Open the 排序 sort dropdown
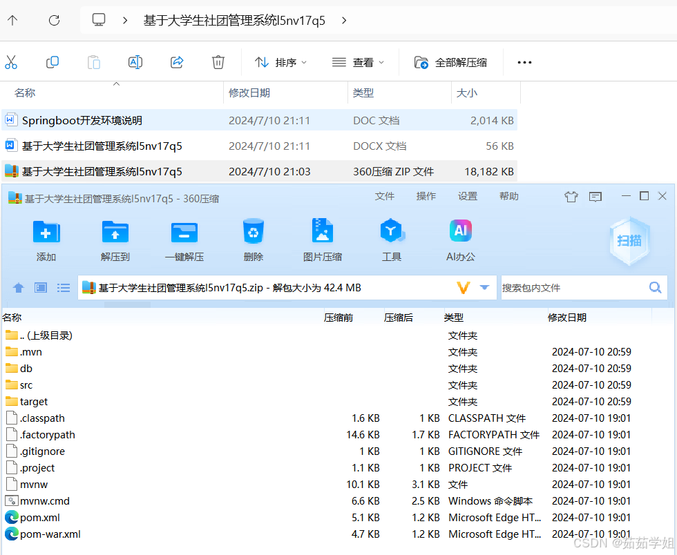Image resolution: width=677 pixels, height=555 pixels. tap(280, 63)
